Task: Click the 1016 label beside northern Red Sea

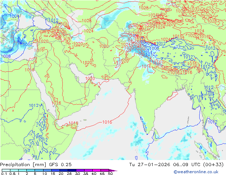Action: [x=30, y=70]
